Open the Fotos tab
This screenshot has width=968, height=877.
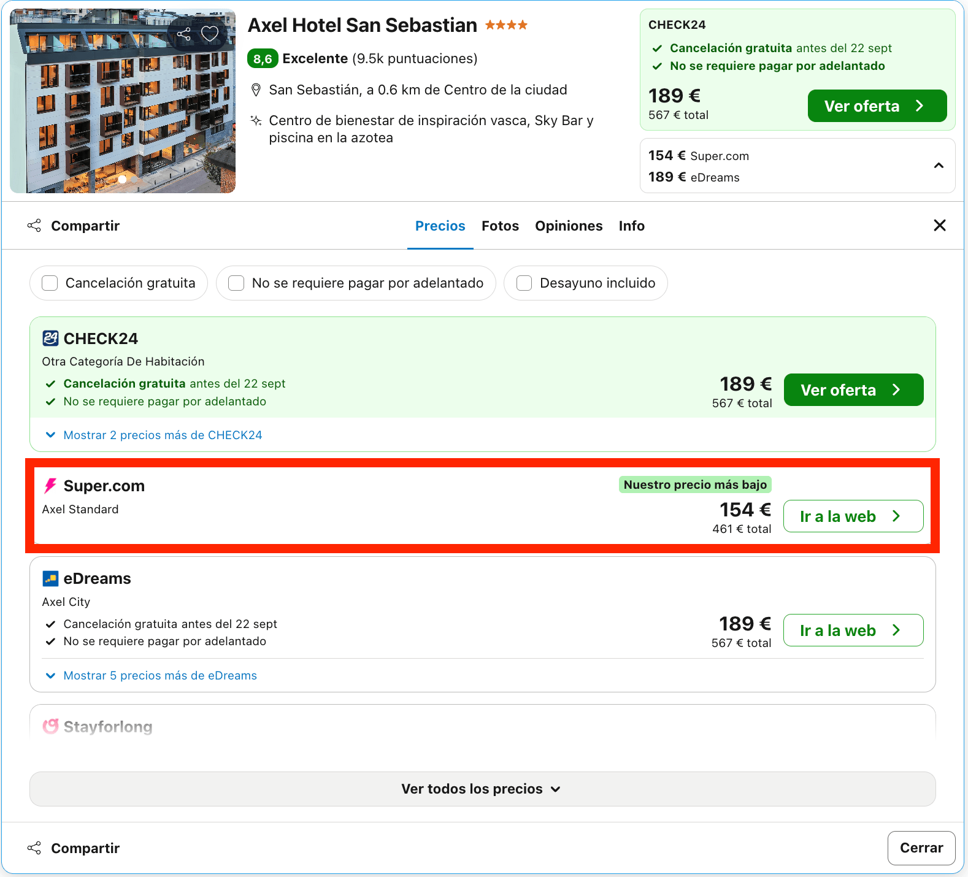pyautogui.click(x=500, y=226)
